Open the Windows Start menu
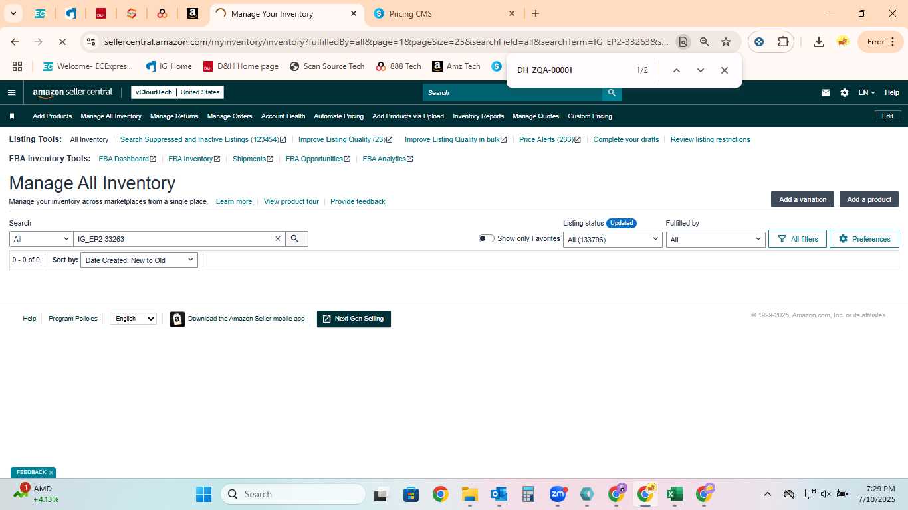 click(203, 494)
